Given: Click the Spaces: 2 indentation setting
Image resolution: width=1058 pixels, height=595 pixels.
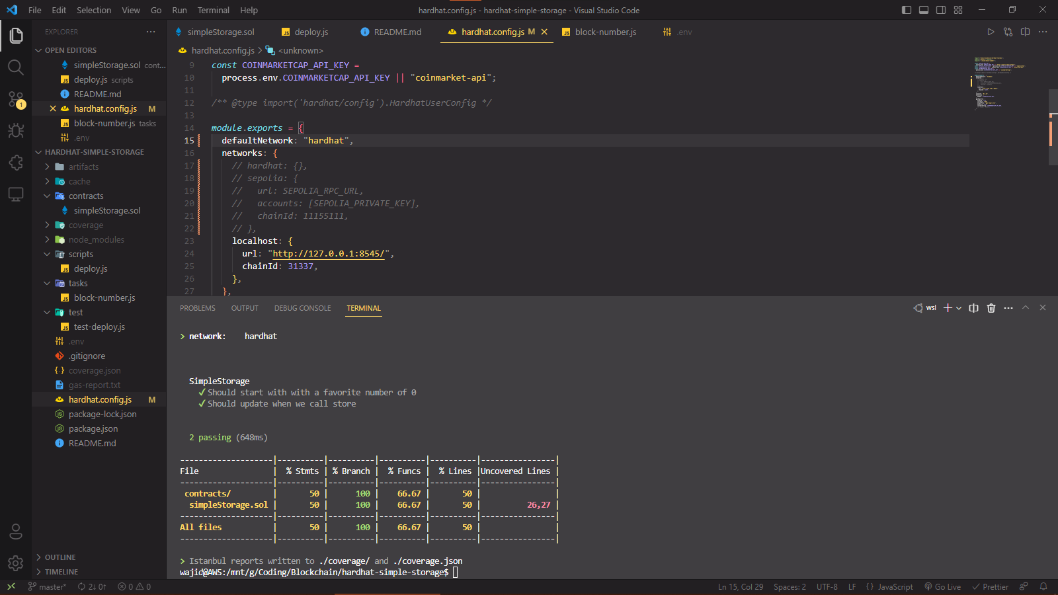Looking at the screenshot, I should pos(790,586).
